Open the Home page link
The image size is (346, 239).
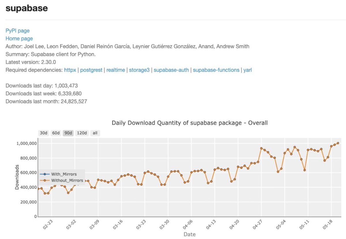(19, 38)
